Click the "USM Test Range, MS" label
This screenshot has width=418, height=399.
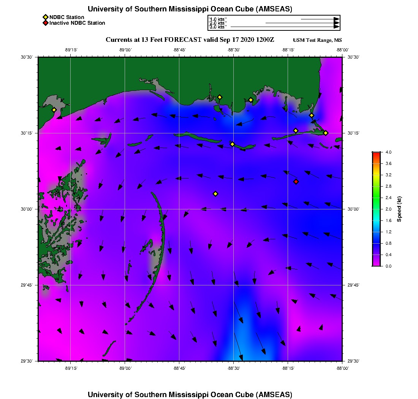coord(317,40)
